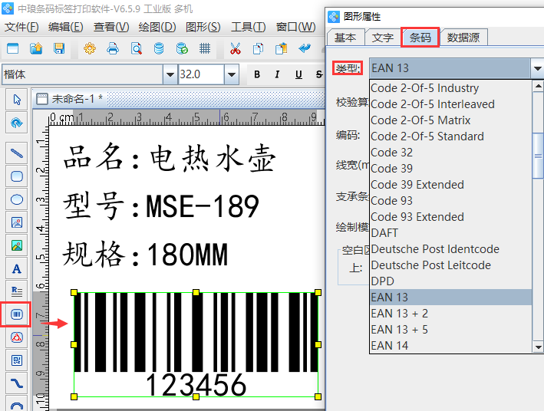This screenshot has width=544, height=411.
Task: Open document settings gear icon
Action: pos(90,48)
